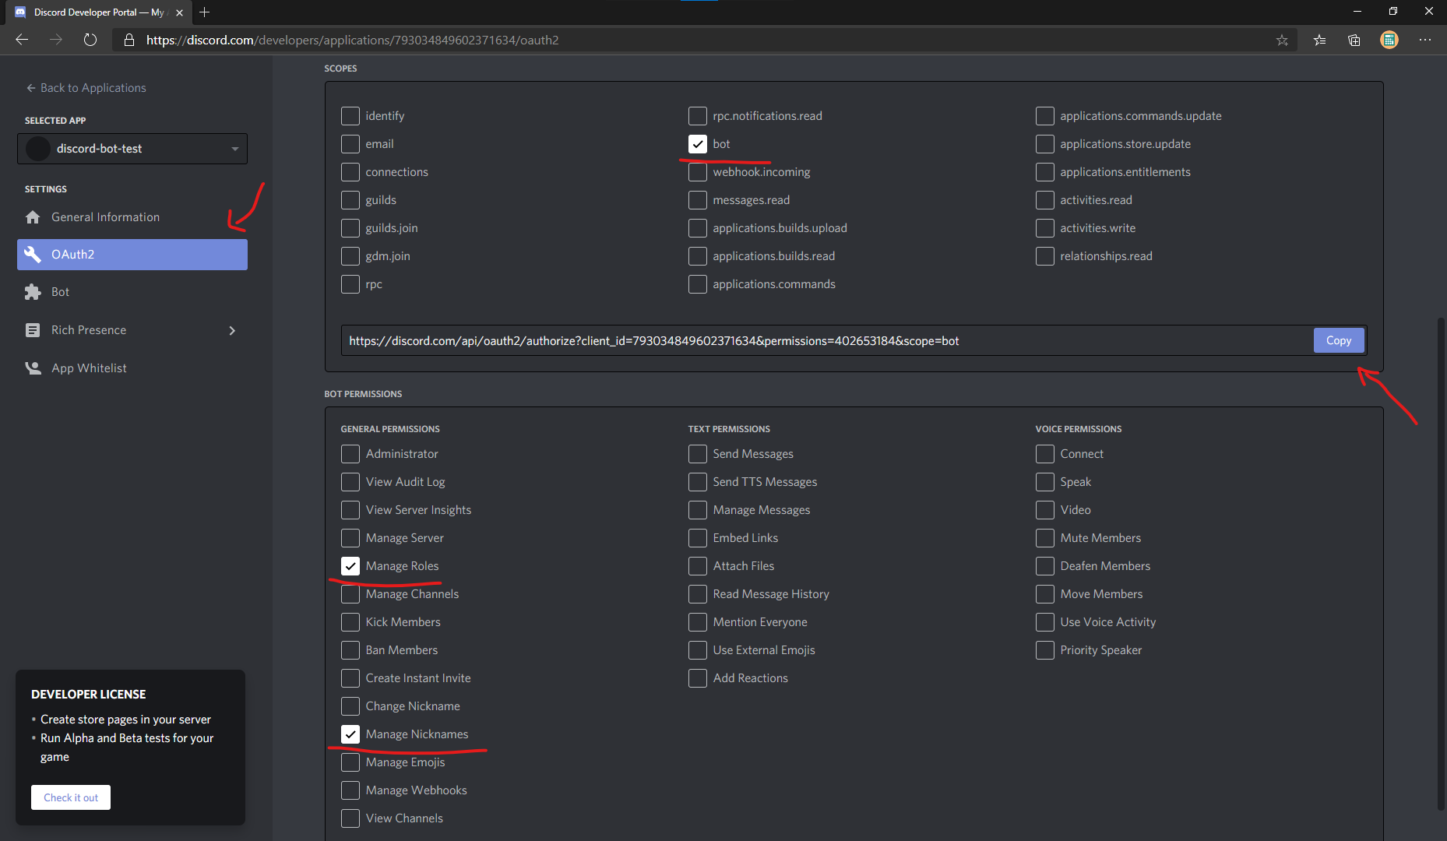Image resolution: width=1447 pixels, height=841 pixels.
Task: Click the Rich Presence document icon
Action: pos(33,330)
